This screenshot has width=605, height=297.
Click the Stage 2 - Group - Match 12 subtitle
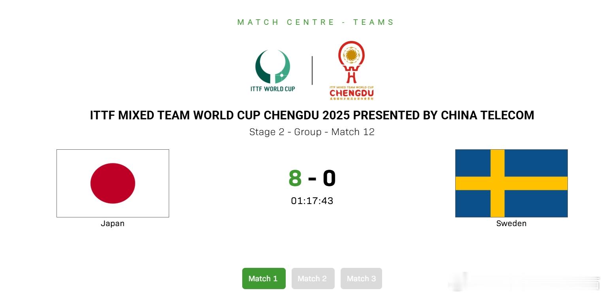[x=312, y=132]
